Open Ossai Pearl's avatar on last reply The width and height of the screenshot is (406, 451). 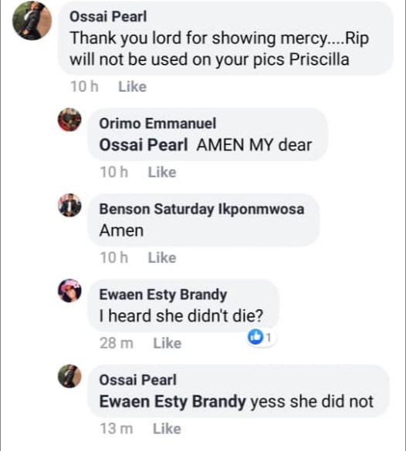tap(69, 376)
